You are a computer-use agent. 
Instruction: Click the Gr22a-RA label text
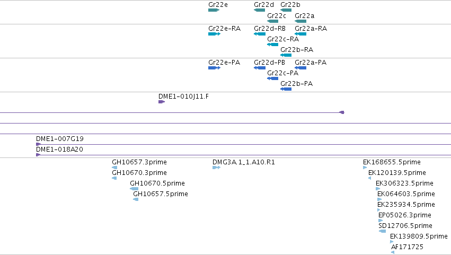point(311,29)
